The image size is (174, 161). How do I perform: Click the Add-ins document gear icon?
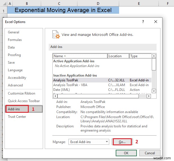[56, 34]
